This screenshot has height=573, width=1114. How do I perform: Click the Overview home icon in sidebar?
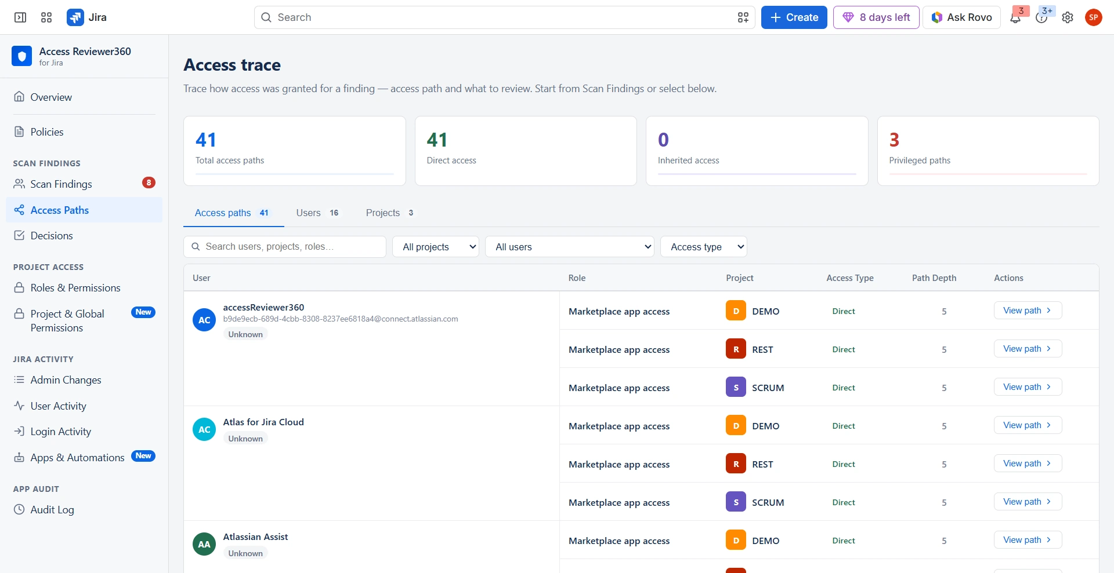(19, 97)
